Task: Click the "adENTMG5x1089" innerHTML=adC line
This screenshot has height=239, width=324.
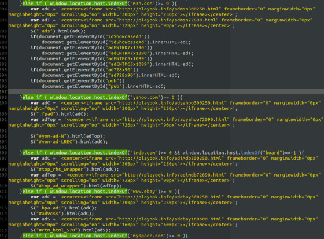Action: 117,64
